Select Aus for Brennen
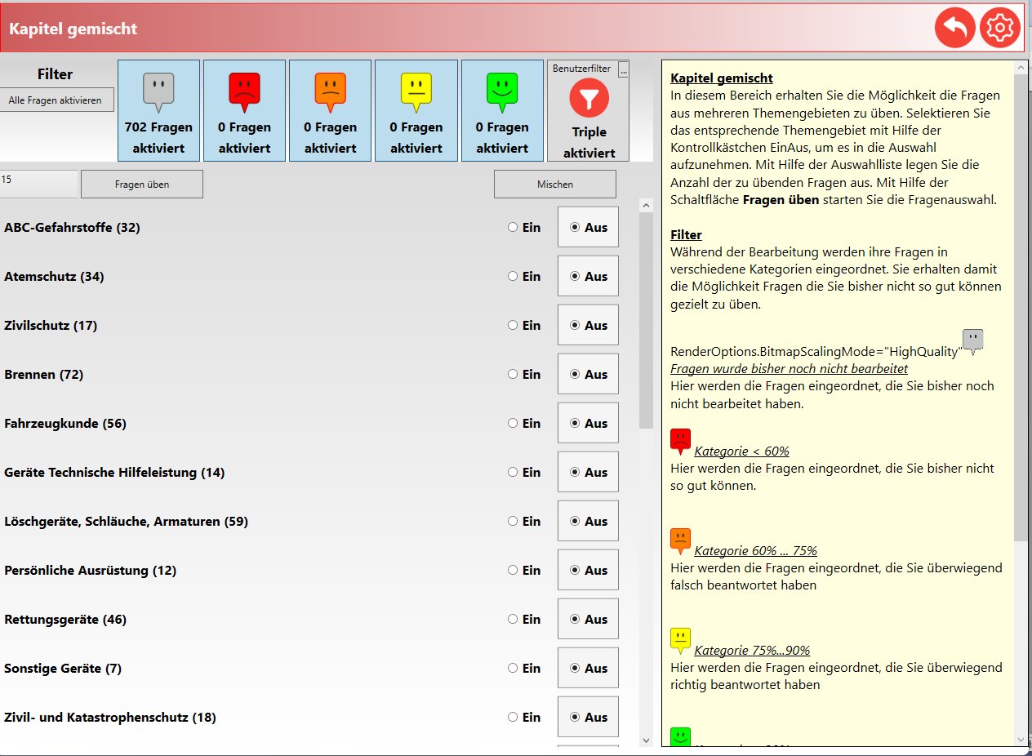This screenshot has width=1032, height=756. point(588,374)
